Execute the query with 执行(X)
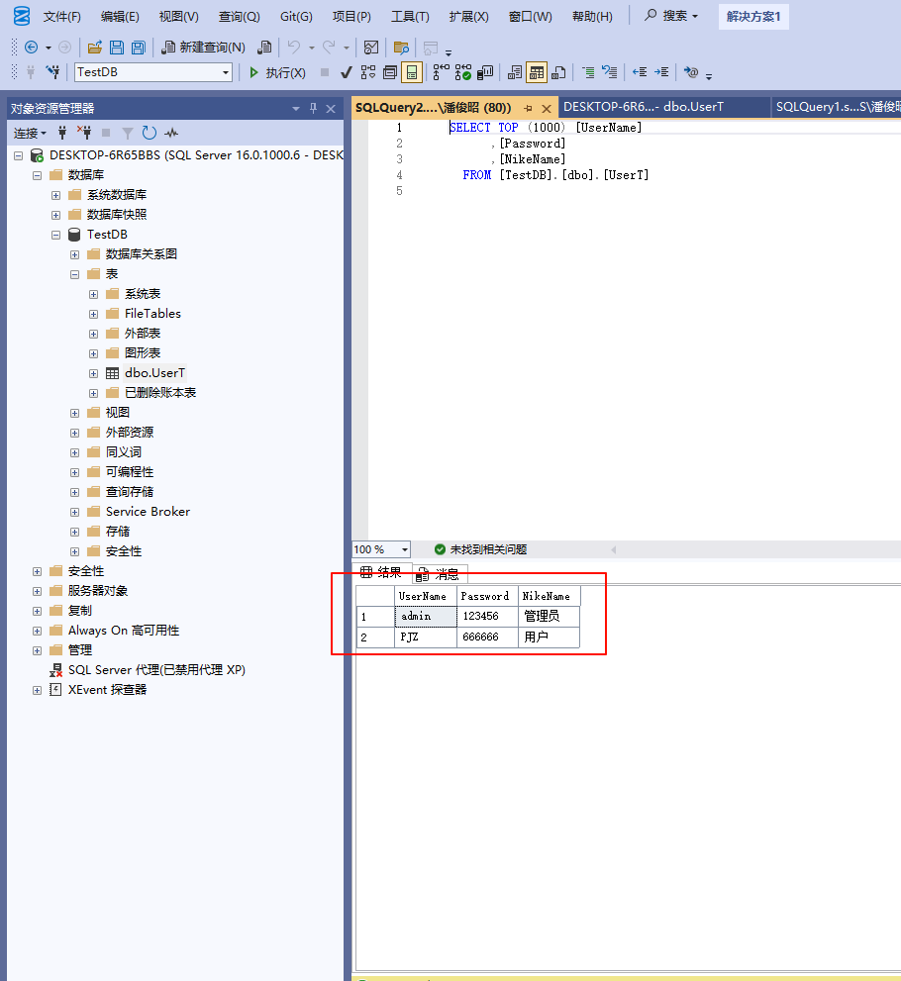The image size is (901, 981). (278, 72)
